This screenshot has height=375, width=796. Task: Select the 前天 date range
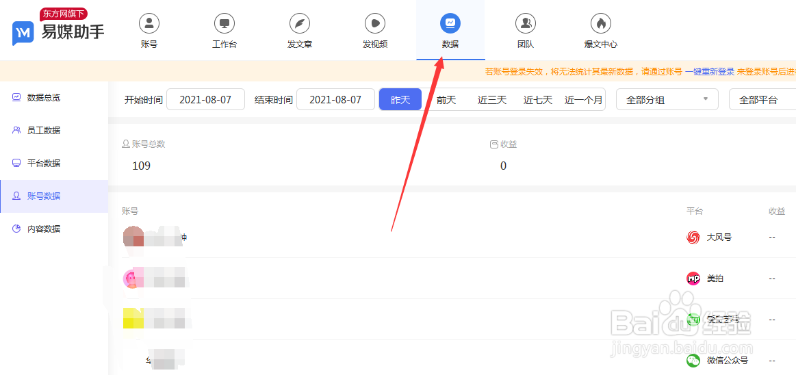click(x=446, y=100)
